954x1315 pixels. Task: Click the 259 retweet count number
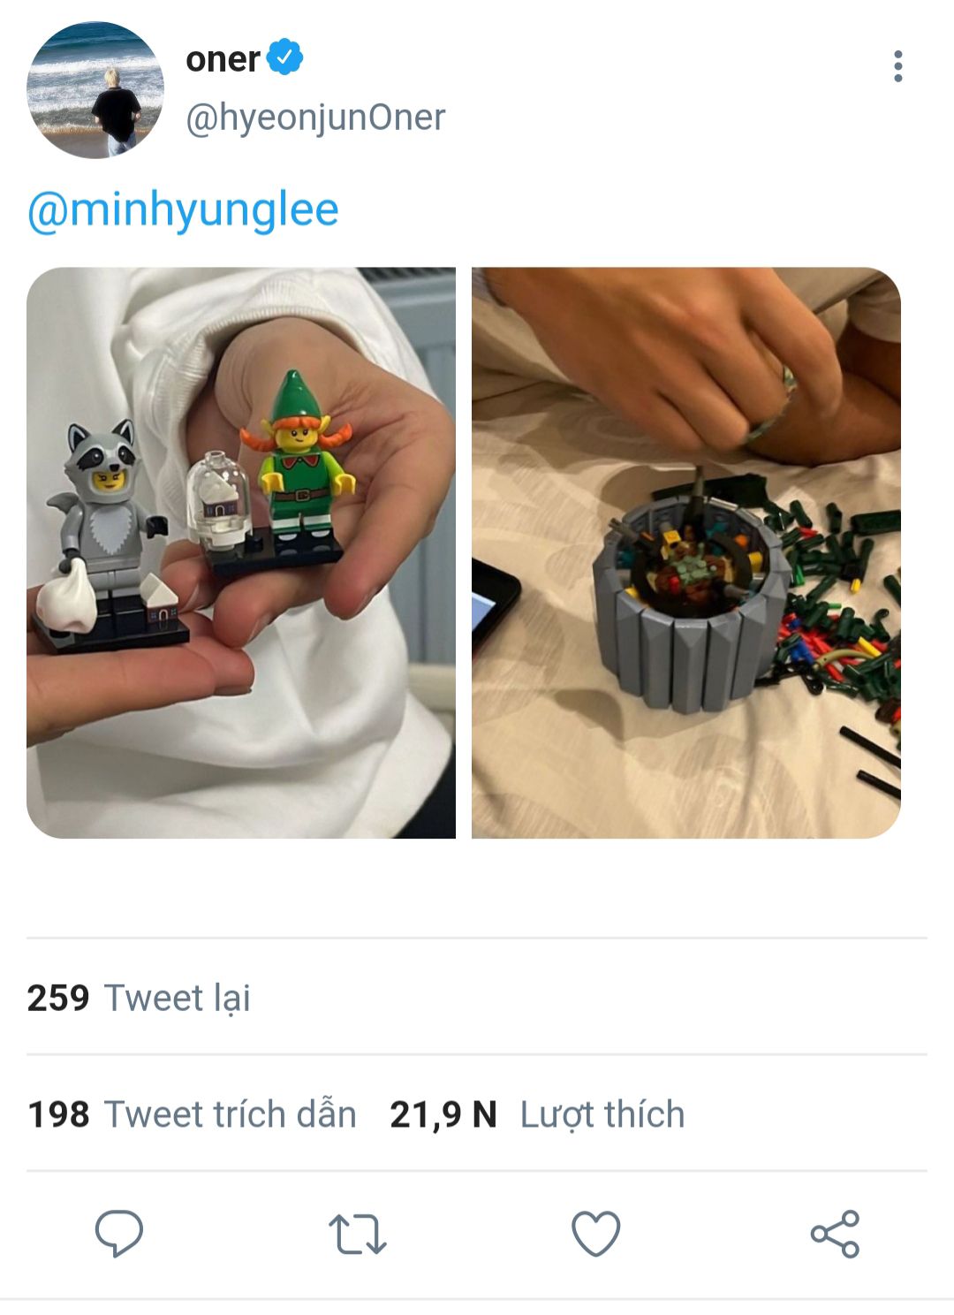pyautogui.click(x=58, y=998)
